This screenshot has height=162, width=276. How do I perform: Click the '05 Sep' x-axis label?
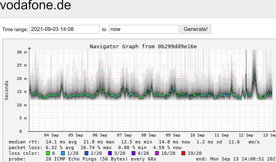click(x=75, y=135)
